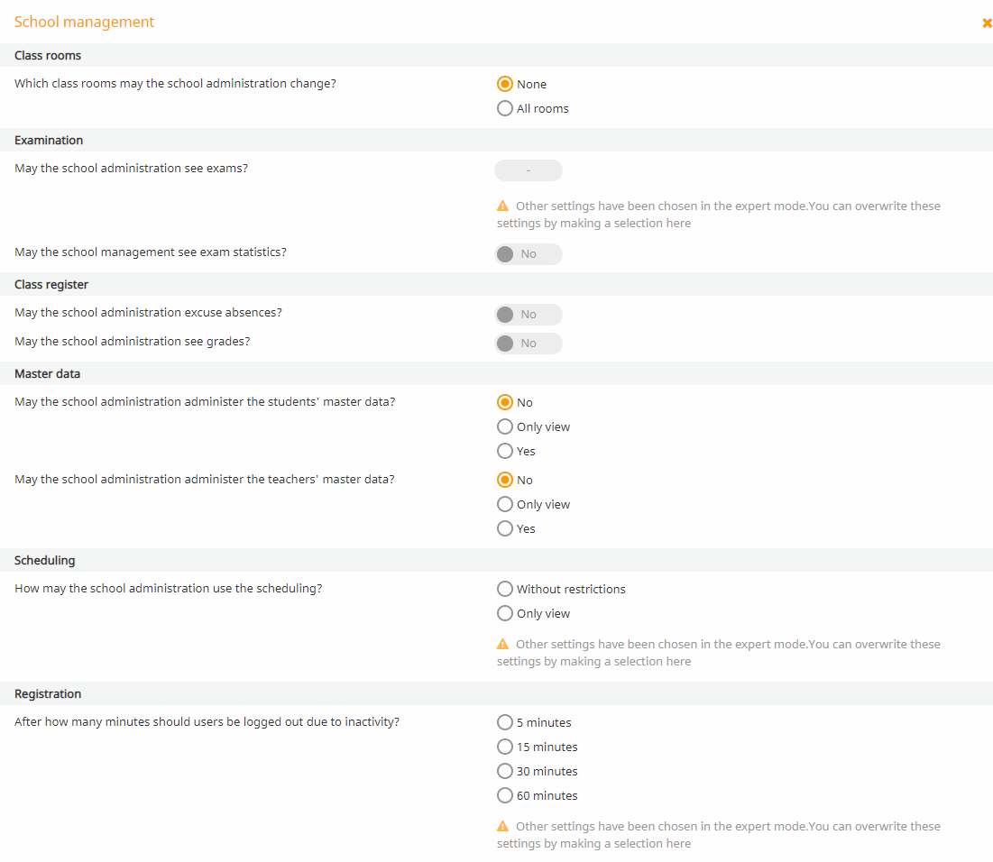Screen dimensions: 993x862
Task: Toggle the excuse absences switch
Action: pos(529,315)
